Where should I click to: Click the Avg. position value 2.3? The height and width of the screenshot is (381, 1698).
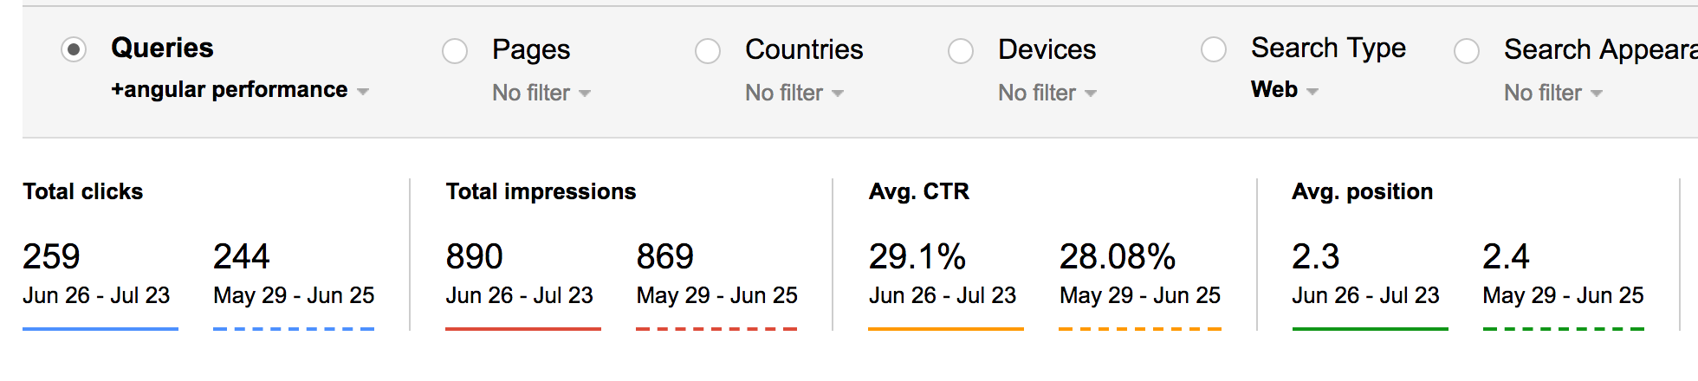click(1316, 256)
